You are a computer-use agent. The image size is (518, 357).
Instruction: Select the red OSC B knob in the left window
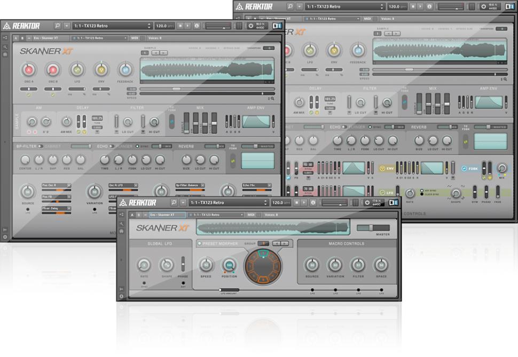[x=53, y=70]
